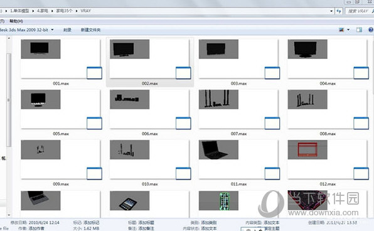Select the 001.max TV thumbnail
This screenshot has height=231, width=374.
tap(41, 49)
